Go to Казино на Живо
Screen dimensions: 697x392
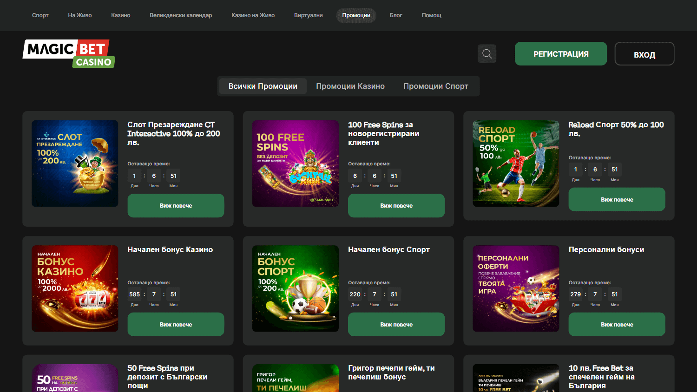[x=253, y=15]
